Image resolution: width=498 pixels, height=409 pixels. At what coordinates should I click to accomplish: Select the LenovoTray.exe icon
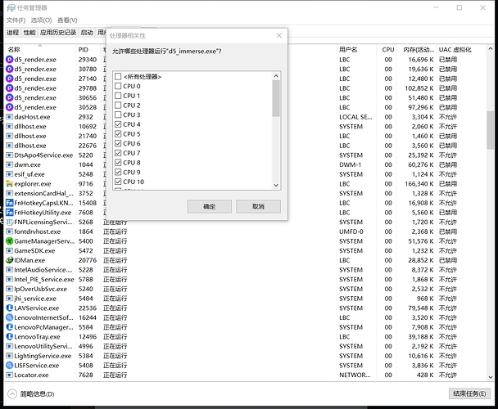coord(10,337)
